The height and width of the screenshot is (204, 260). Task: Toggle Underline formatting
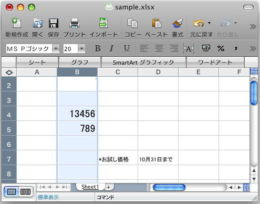[x=127, y=48]
